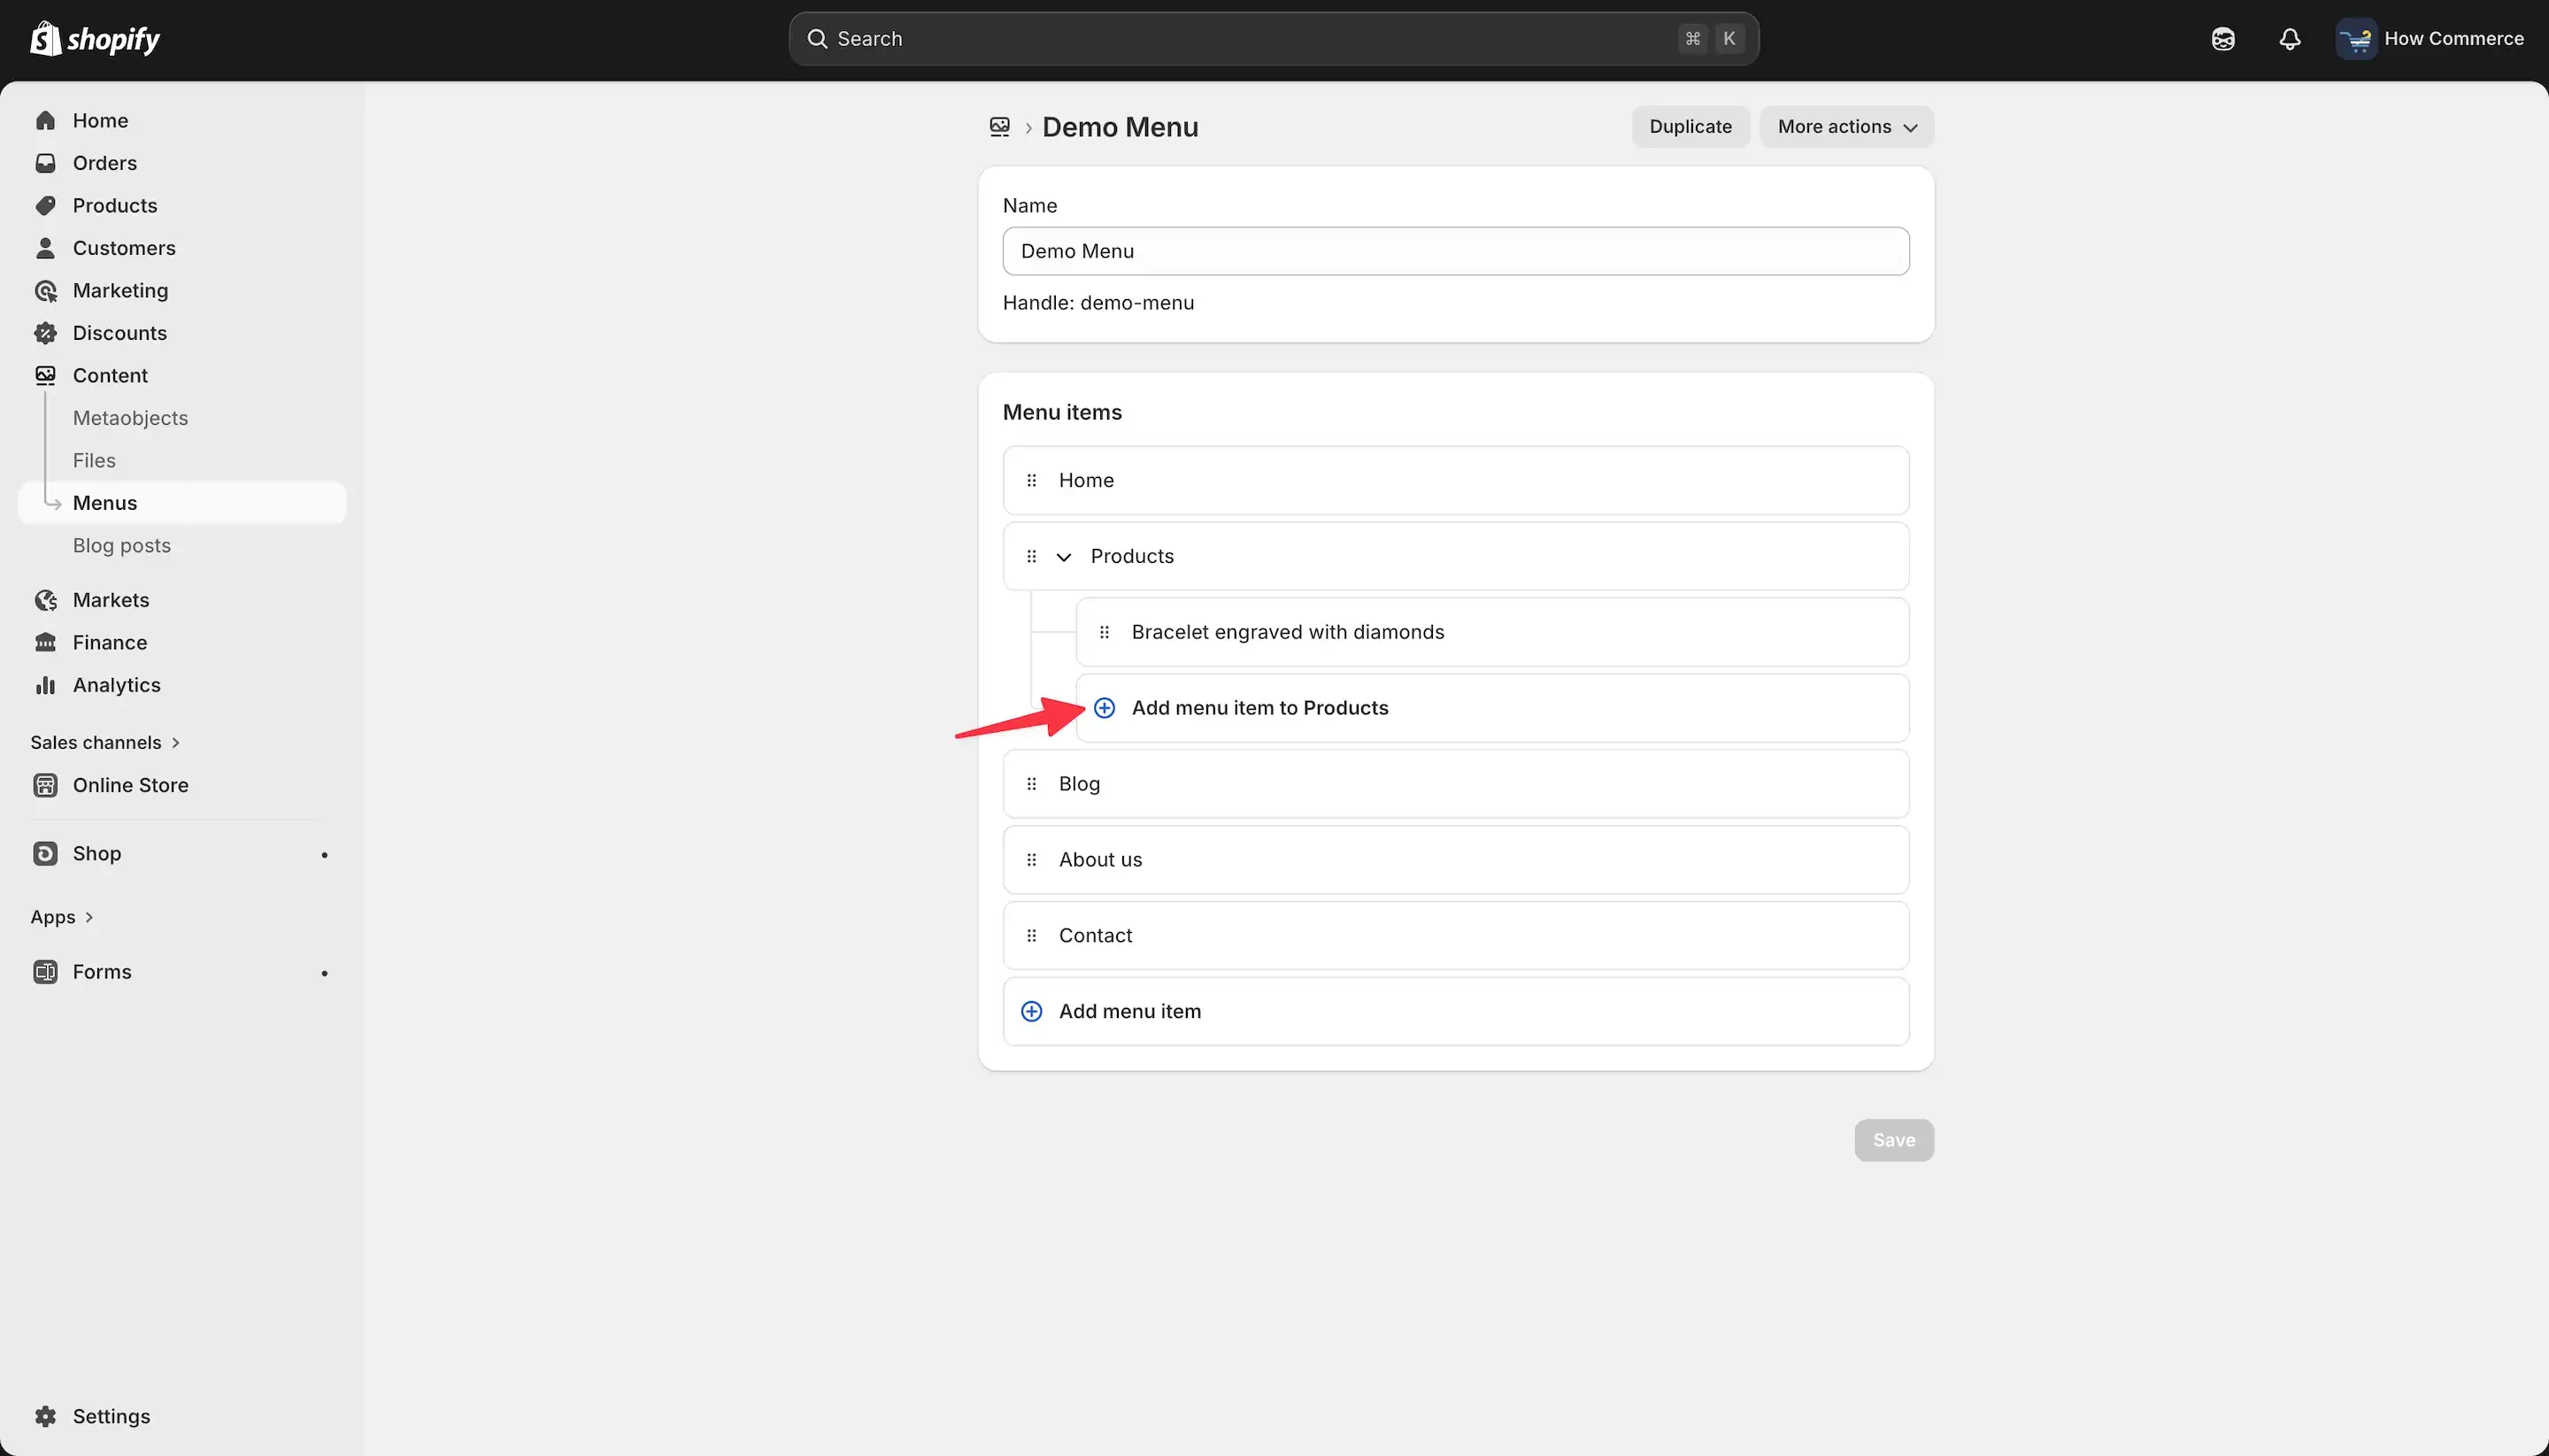Click the Settings gear icon
The height and width of the screenshot is (1456, 2549).
(45, 1416)
